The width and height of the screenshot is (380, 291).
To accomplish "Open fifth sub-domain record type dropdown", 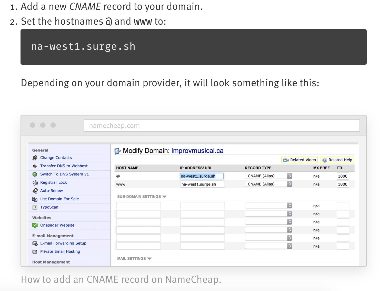I will (x=268, y=238).
